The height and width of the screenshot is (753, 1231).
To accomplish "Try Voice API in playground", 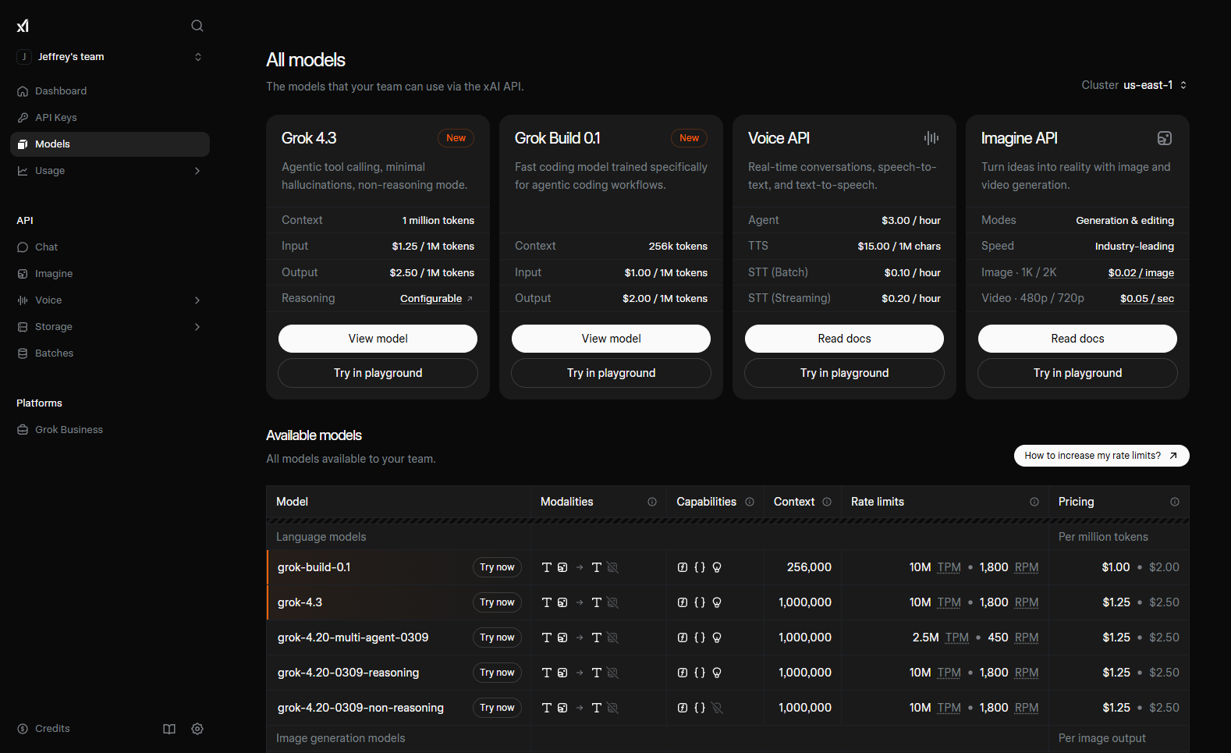I will pyautogui.click(x=844, y=373).
